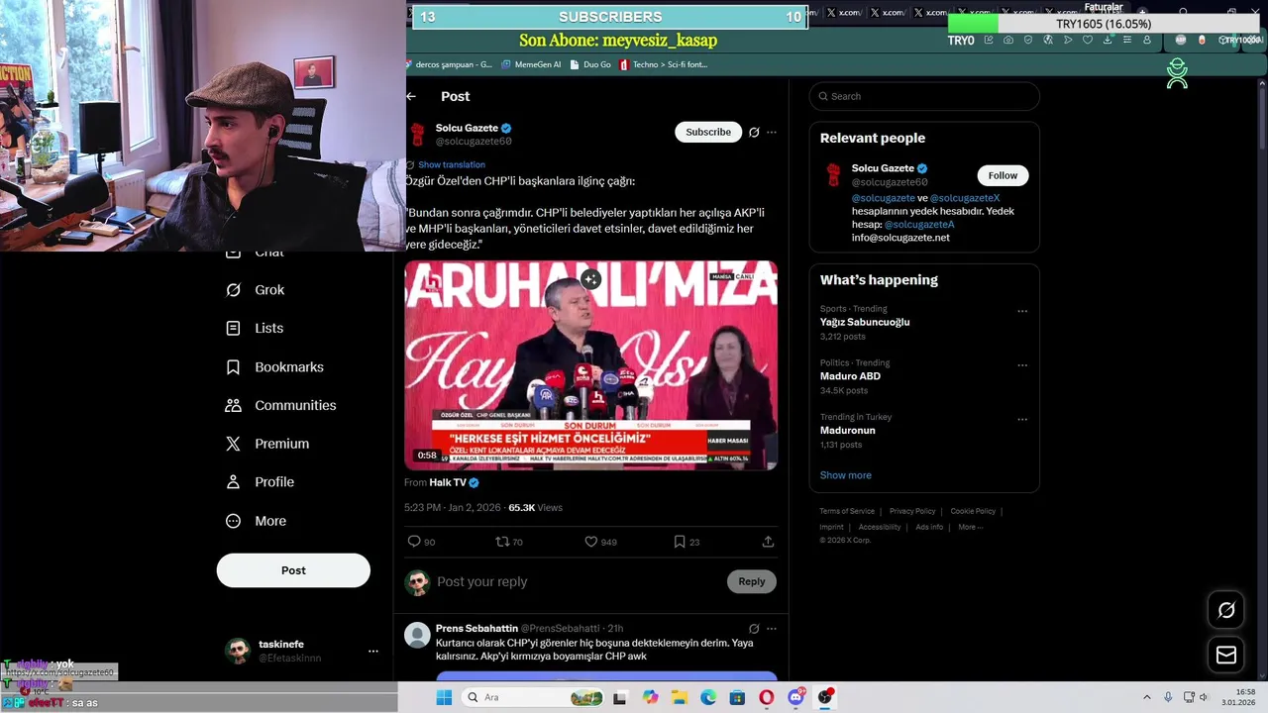
Task: Share the post using the share icon
Action: tap(768, 542)
